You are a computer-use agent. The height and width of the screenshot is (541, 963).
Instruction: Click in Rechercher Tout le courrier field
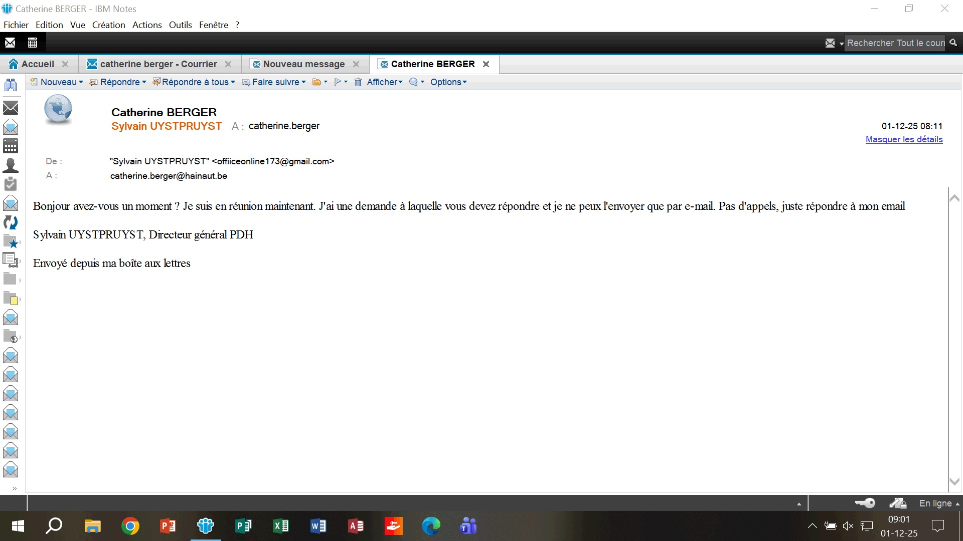coord(895,43)
